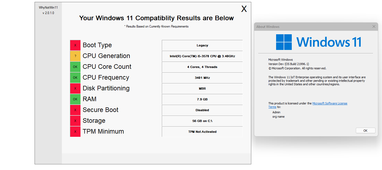The image size is (382, 170).
Task: Click the 7.9 GB value
Action: pyautogui.click(x=202, y=99)
